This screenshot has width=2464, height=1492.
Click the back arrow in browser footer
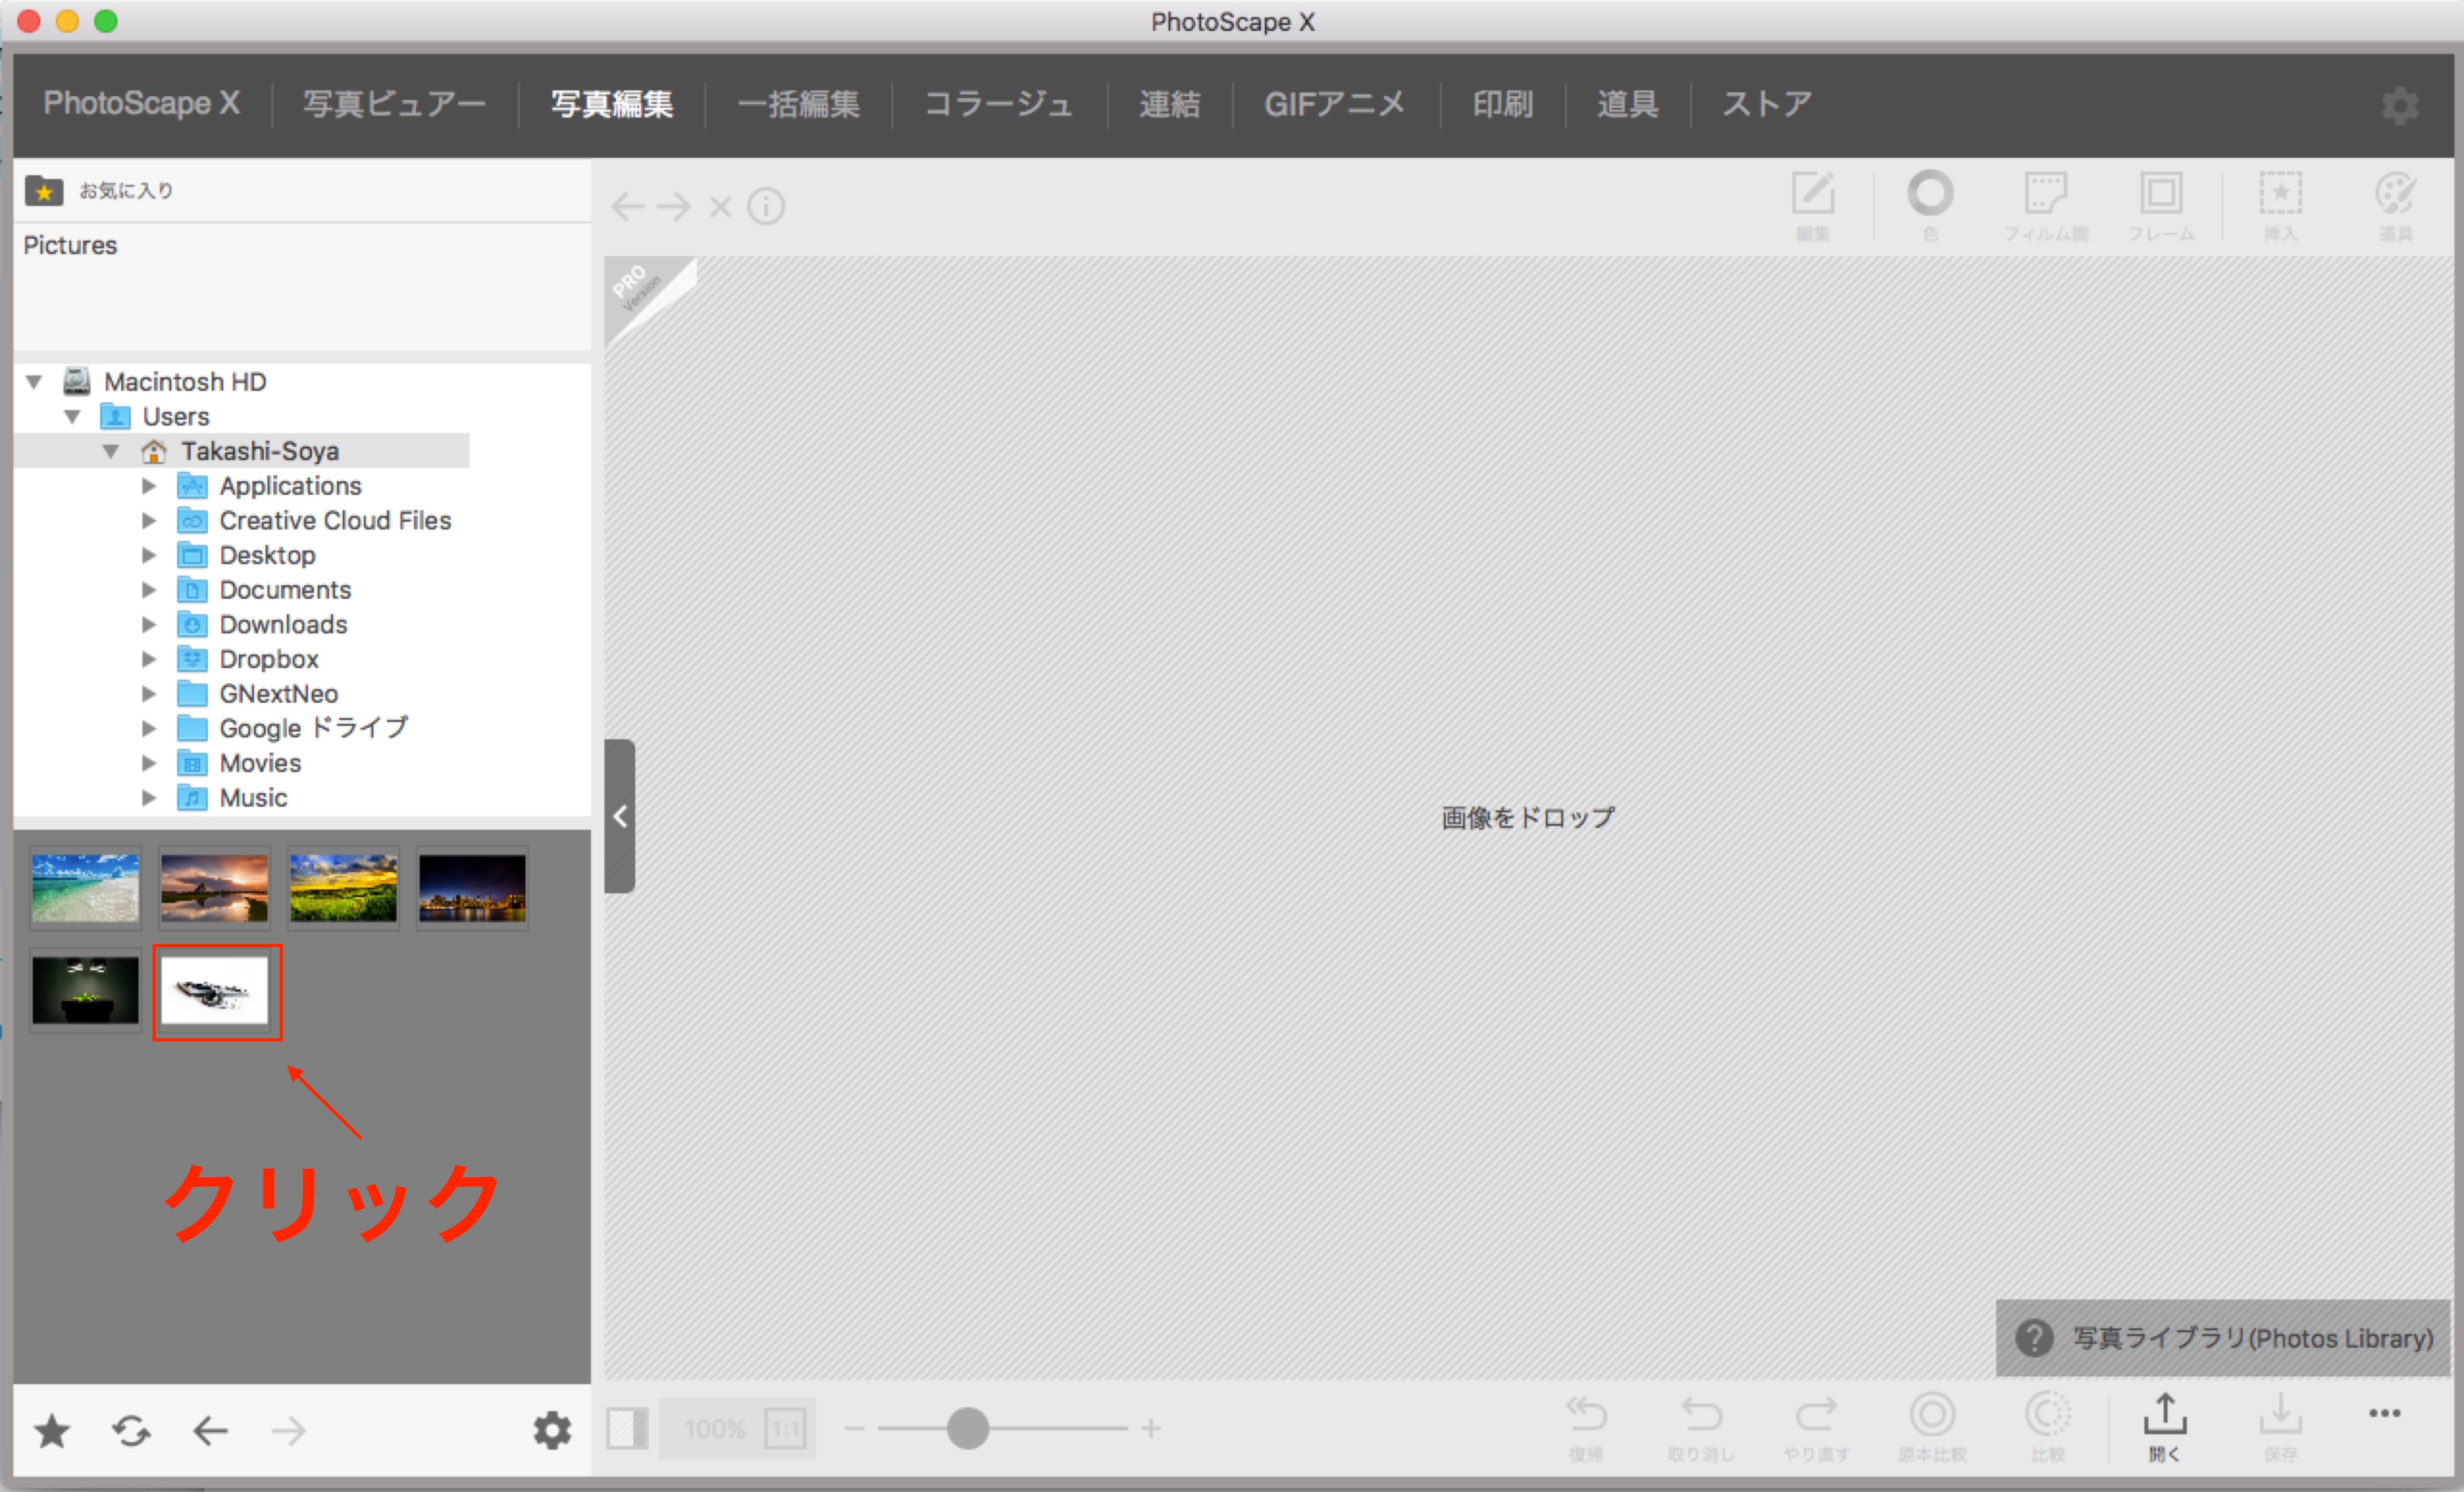(210, 1431)
